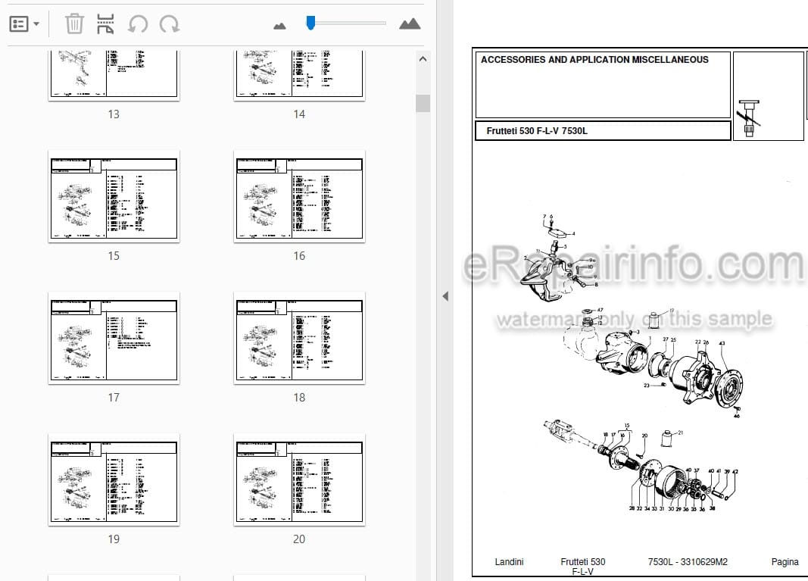The width and height of the screenshot is (808, 581).
Task: Click the shaft symbol in document header
Action: pyautogui.click(x=749, y=118)
